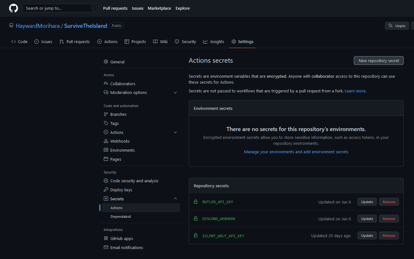Open the Issues repository tab

click(x=43, y=42)
